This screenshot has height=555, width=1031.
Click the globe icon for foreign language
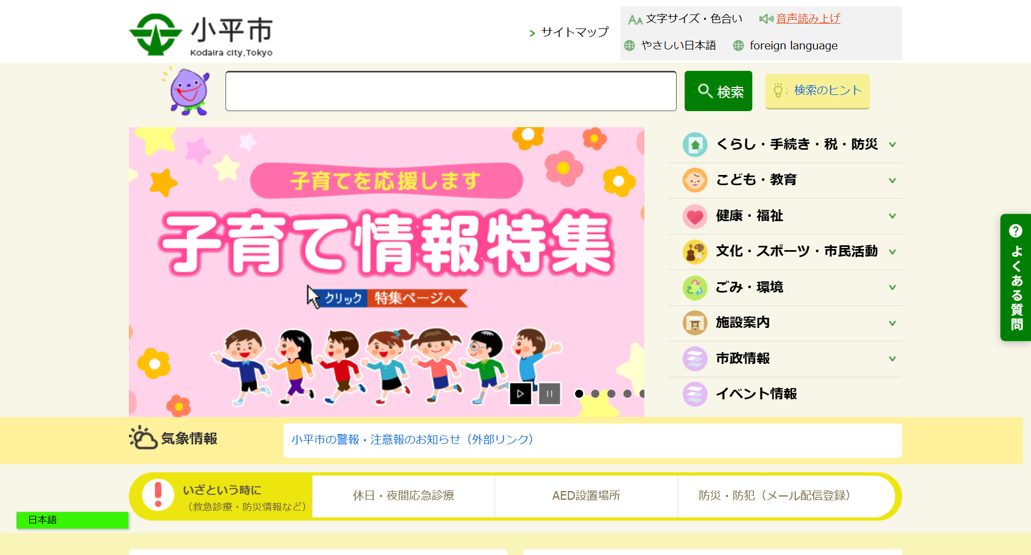(x=738, y=46)
